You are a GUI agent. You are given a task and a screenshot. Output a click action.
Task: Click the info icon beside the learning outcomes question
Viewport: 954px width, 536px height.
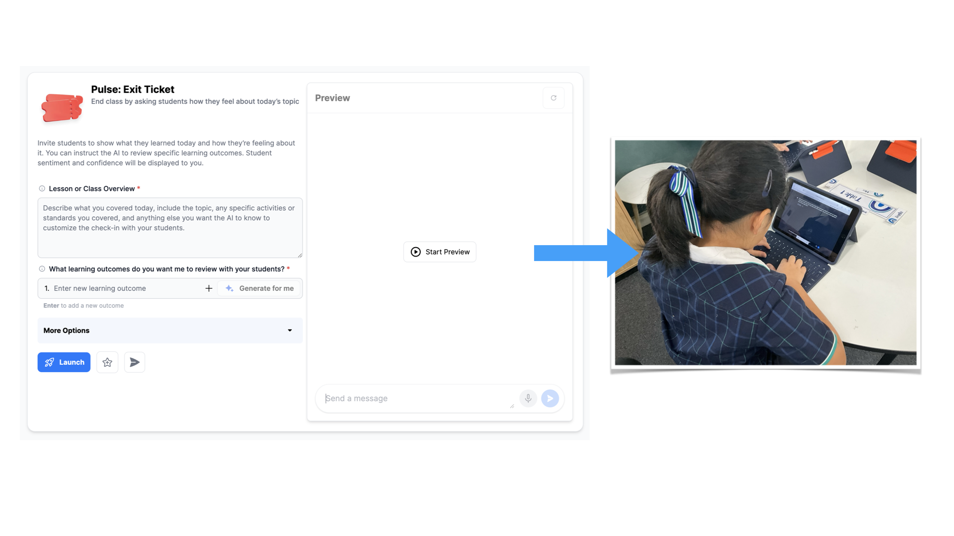click(41, 268)
